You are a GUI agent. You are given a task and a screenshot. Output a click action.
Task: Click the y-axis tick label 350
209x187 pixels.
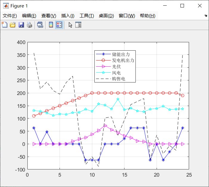[21, 55]
